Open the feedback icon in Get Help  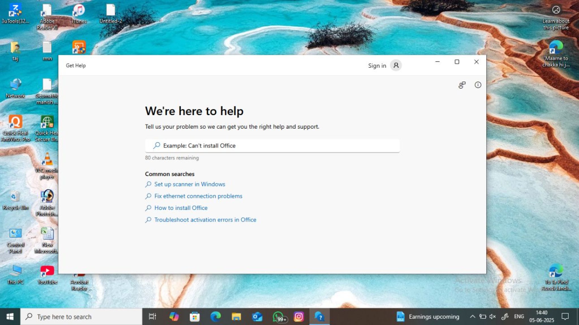(x=463, y=85)
